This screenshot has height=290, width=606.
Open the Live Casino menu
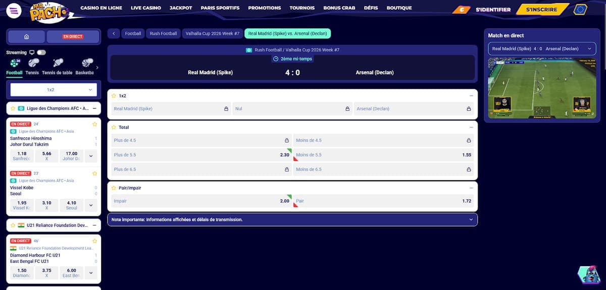[146, 8]
